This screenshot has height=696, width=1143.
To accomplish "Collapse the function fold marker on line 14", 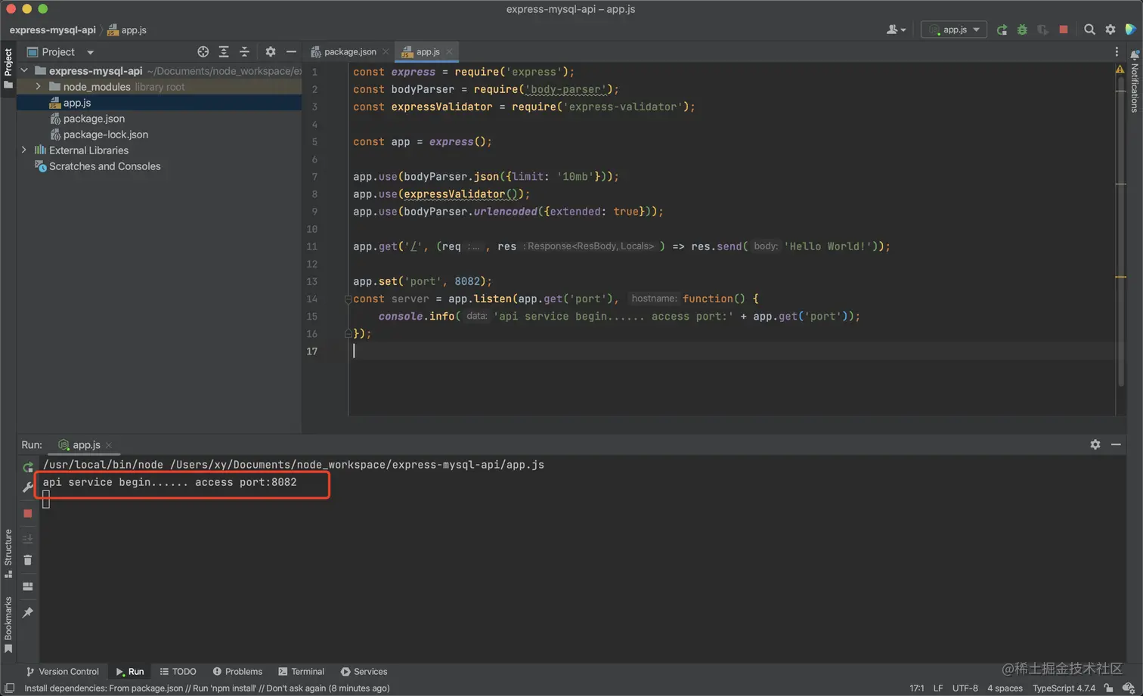I will (x=348, y=299).
